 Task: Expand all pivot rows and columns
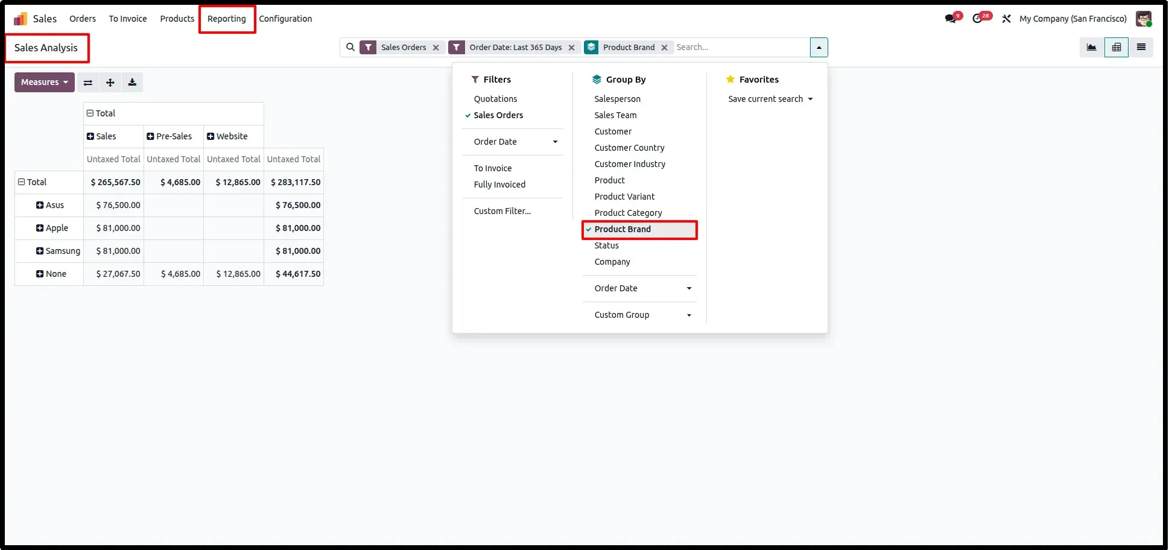coord(110,83)
